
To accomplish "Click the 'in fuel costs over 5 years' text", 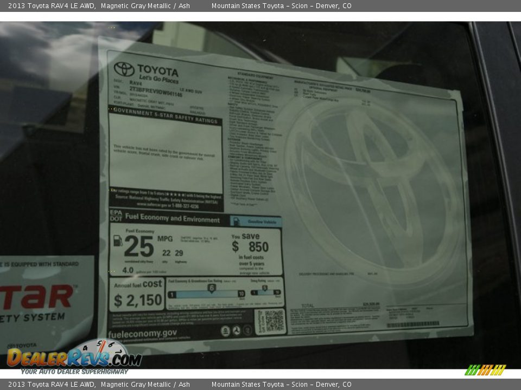I will (x=251, y=261).
